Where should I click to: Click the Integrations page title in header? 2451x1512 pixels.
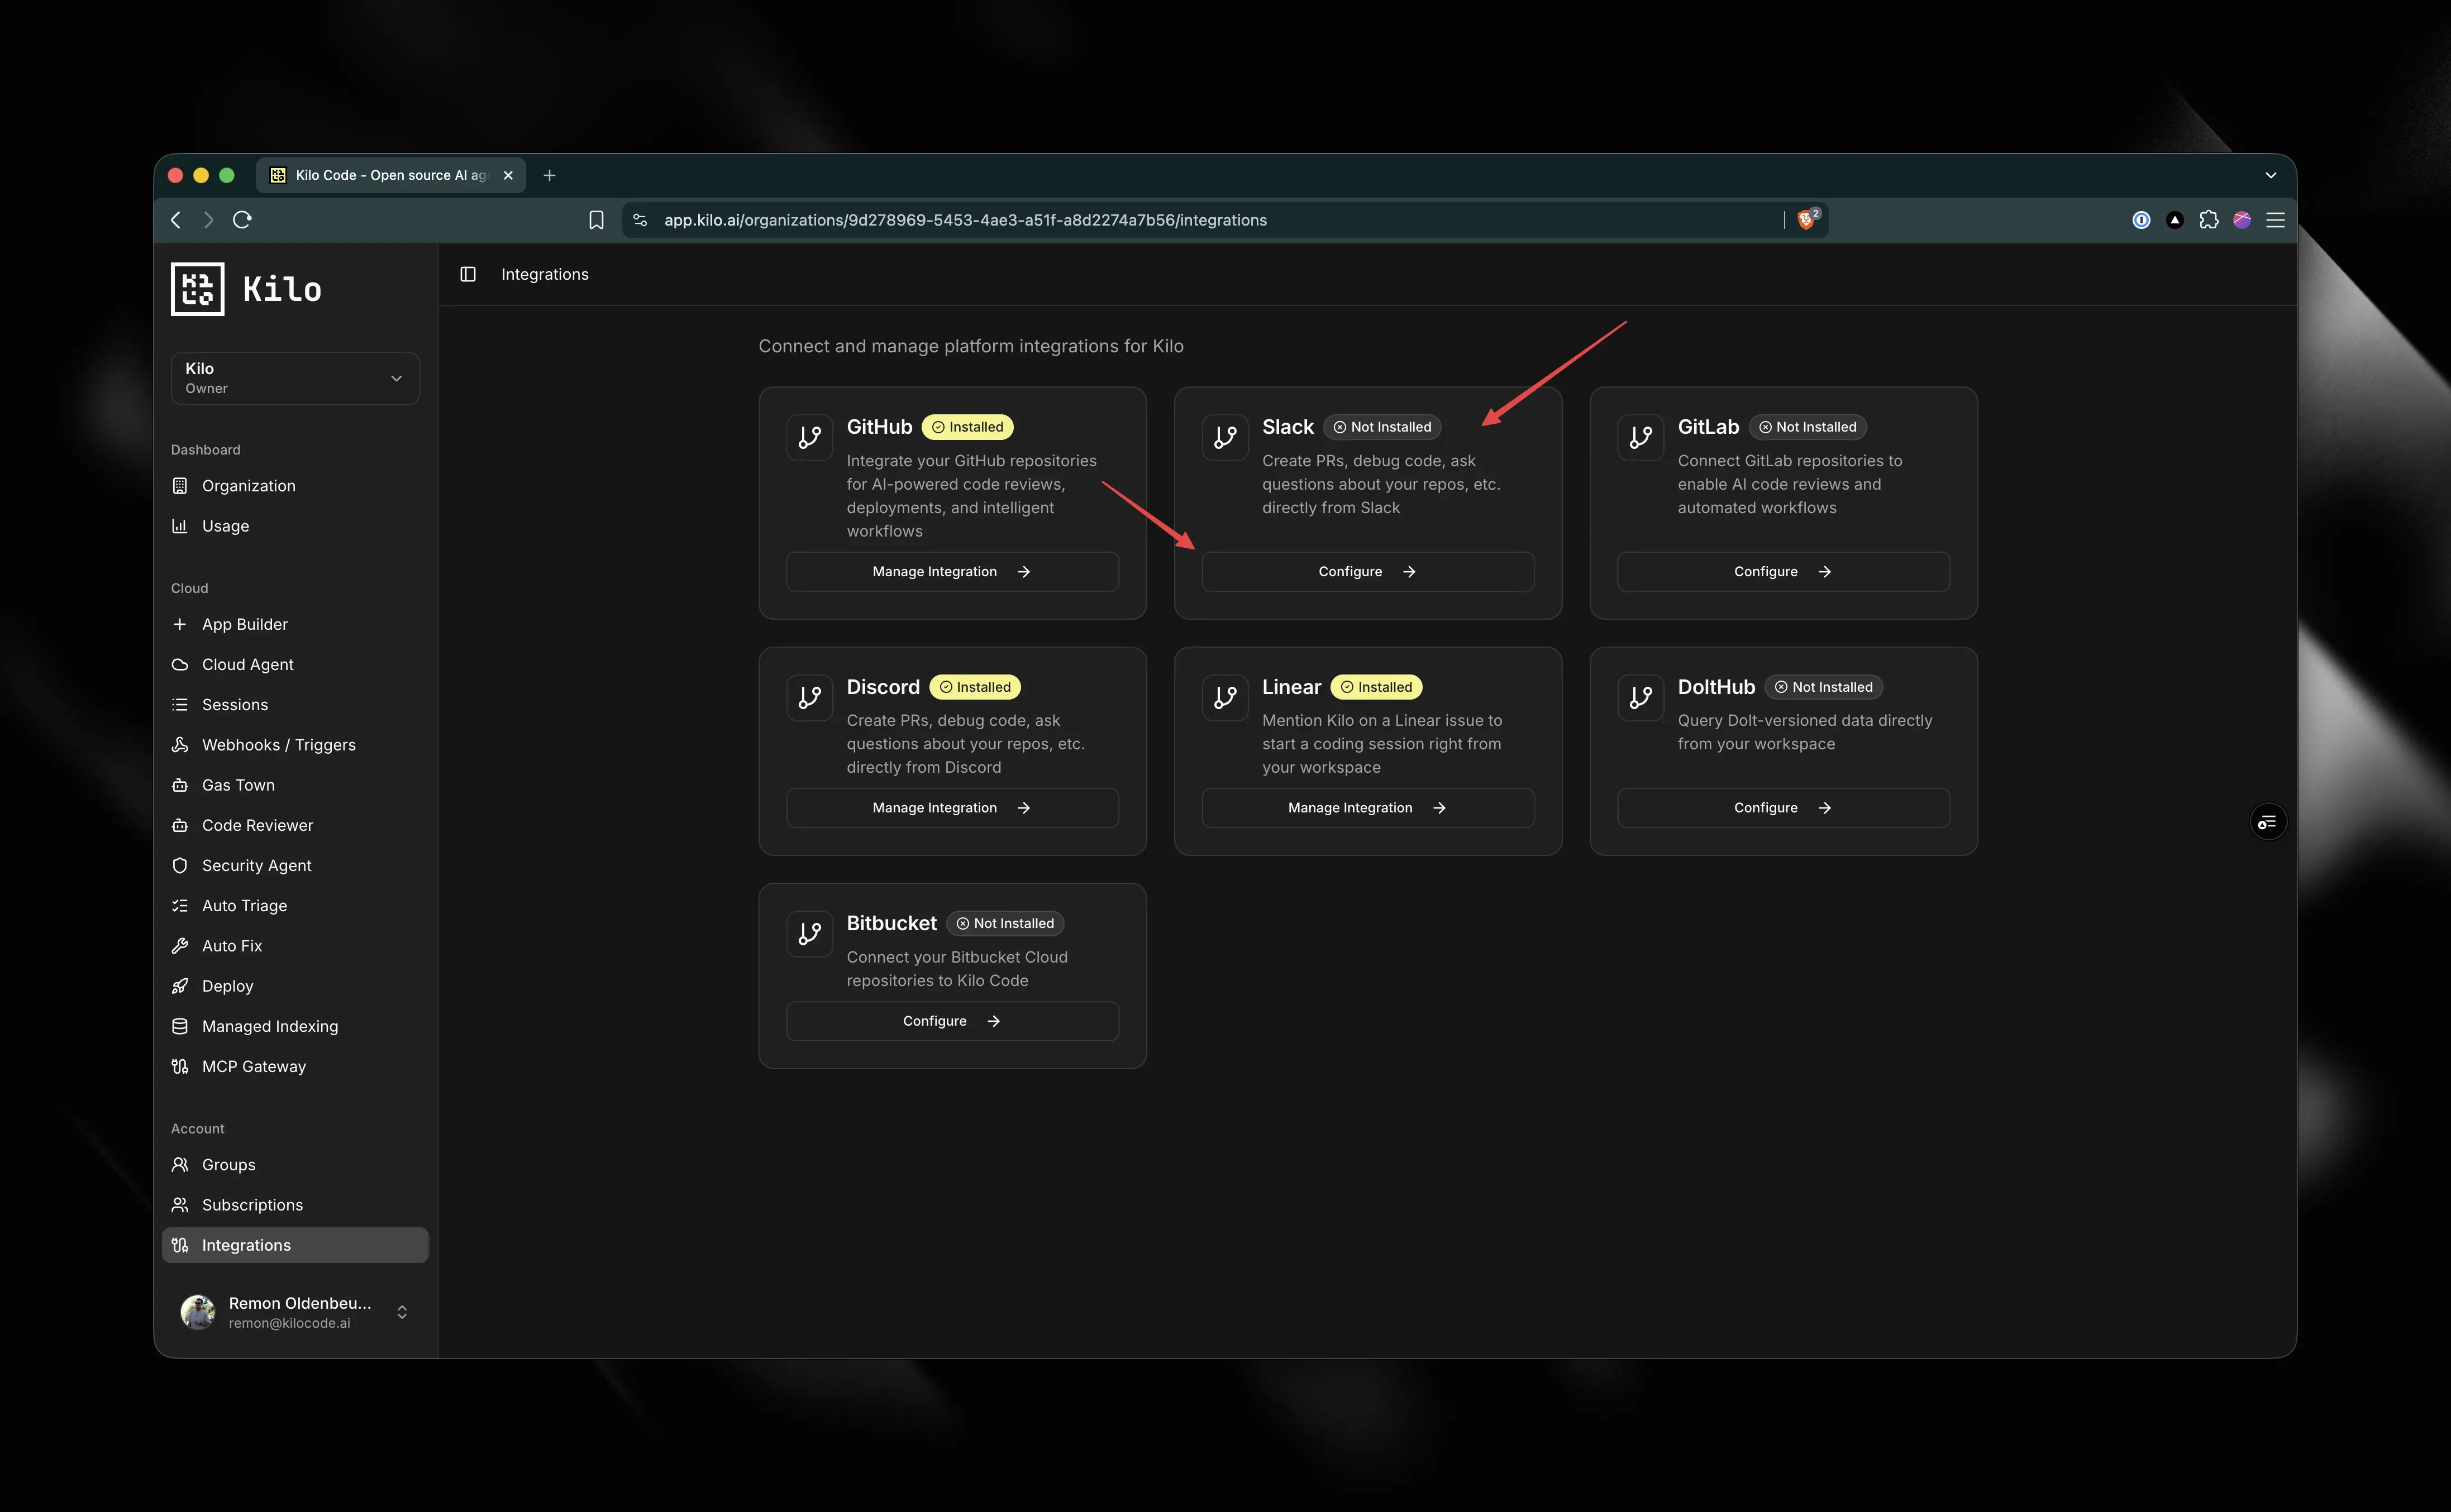(545, 274)
